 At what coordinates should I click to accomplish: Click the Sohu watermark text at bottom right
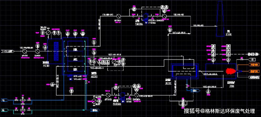pyautogui.click(x=219, y=111)
